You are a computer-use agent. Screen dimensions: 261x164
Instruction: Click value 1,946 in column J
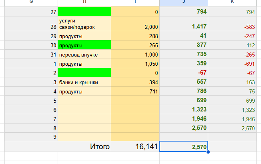pyautogui.click(x=184, y=119)
